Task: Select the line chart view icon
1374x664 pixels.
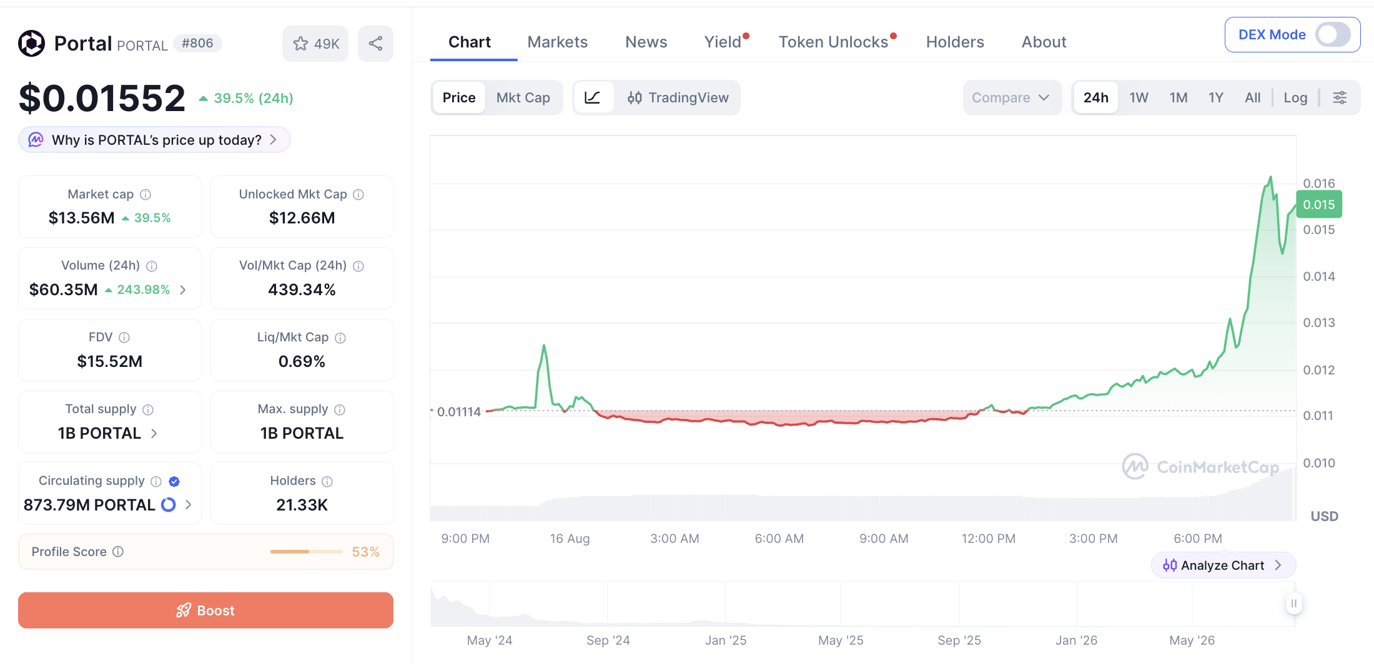Action: coord(592,97)
